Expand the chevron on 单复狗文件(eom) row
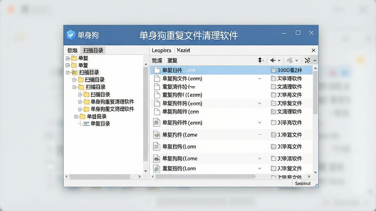The image size is (376, 211). [260, 79]
